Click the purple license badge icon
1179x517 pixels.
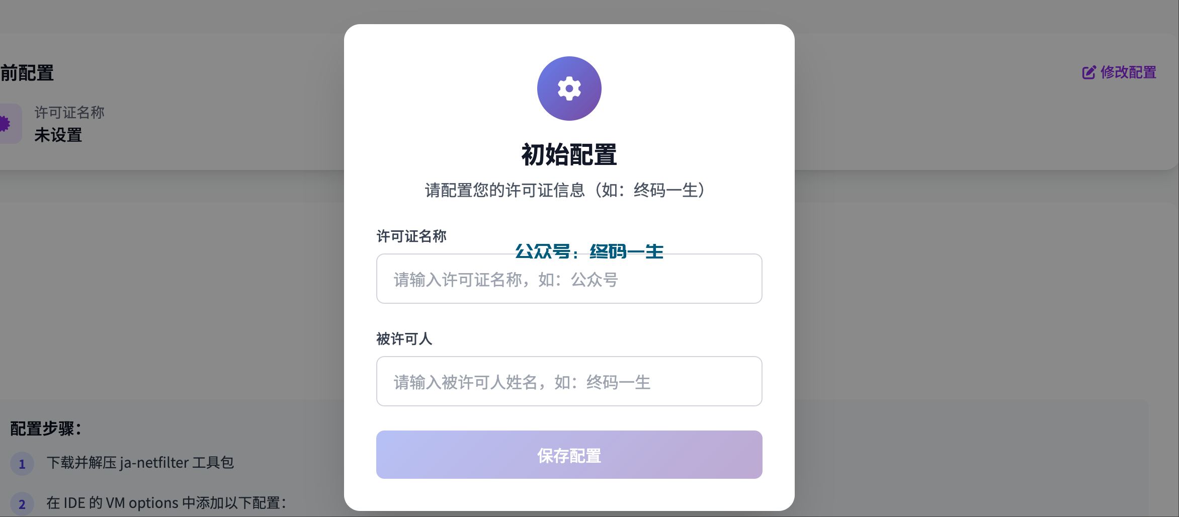tap(6, 124)
